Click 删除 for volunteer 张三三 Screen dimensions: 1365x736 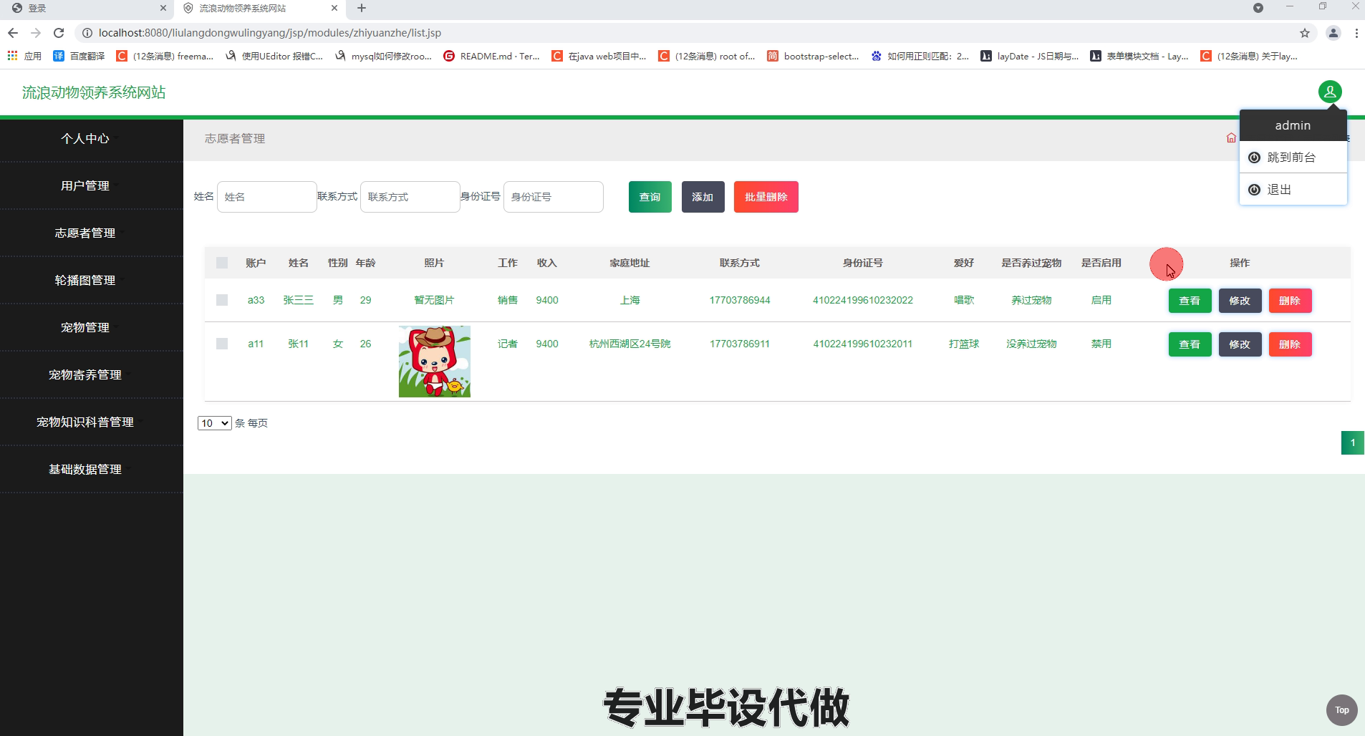1290,301
